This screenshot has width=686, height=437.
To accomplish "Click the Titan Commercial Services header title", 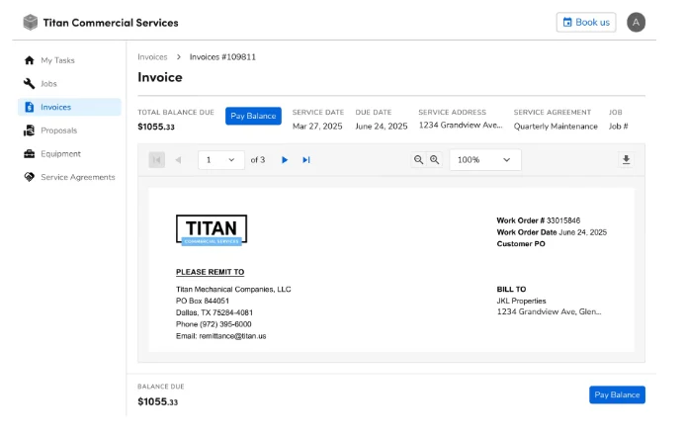I will 111,23.
